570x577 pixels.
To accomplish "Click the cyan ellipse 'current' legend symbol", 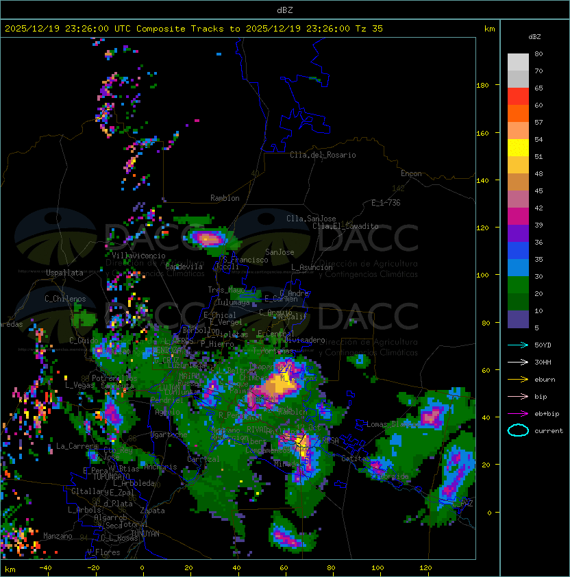I will pyautogui.click(x=518, y=430).
